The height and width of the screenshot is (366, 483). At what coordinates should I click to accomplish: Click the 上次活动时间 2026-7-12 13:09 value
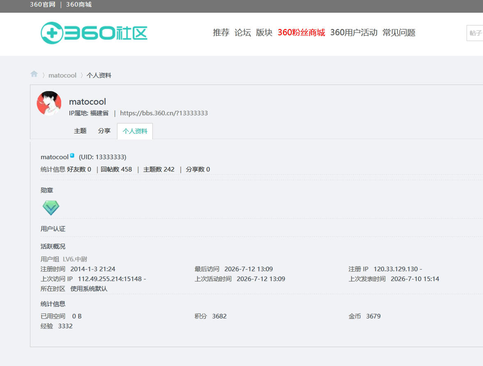[x=261, y=279]
